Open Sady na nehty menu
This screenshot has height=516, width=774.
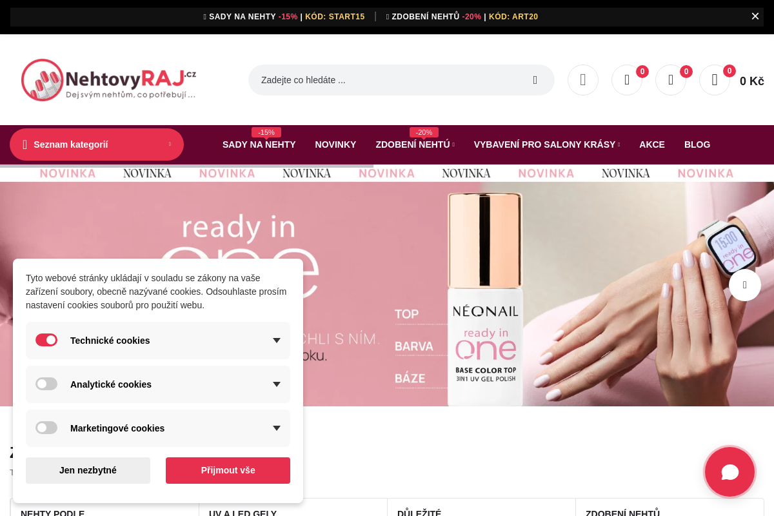pyautogui.click(x=259, y=144)
